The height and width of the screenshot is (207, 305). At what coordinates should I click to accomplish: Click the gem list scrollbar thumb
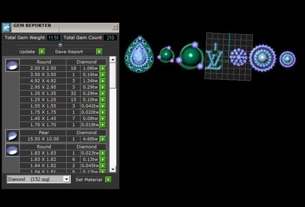pos(113,76)
